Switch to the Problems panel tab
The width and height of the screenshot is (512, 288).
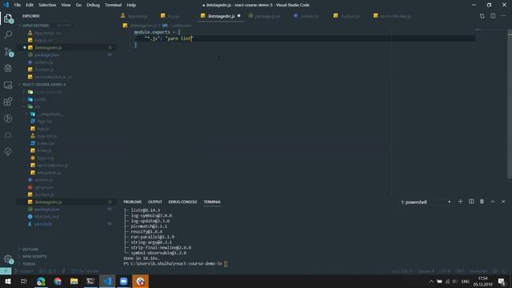(x=133, y=202)
